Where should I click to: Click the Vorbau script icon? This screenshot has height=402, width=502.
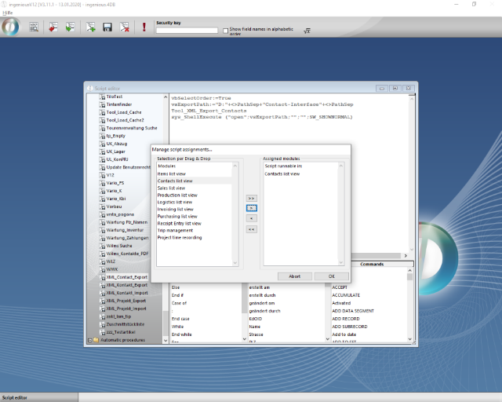(102, 206)
